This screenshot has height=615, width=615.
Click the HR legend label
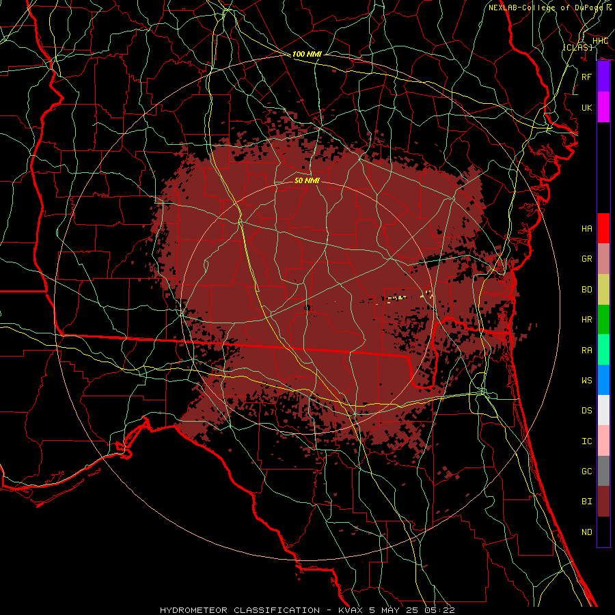click(x=587, y=320)
